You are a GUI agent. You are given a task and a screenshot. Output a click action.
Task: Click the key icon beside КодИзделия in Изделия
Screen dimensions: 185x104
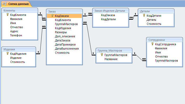[x=8, y=53]
